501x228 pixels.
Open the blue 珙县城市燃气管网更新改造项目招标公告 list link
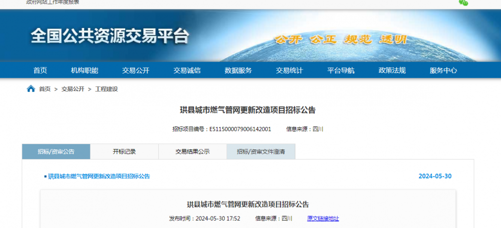click(99, 176)
